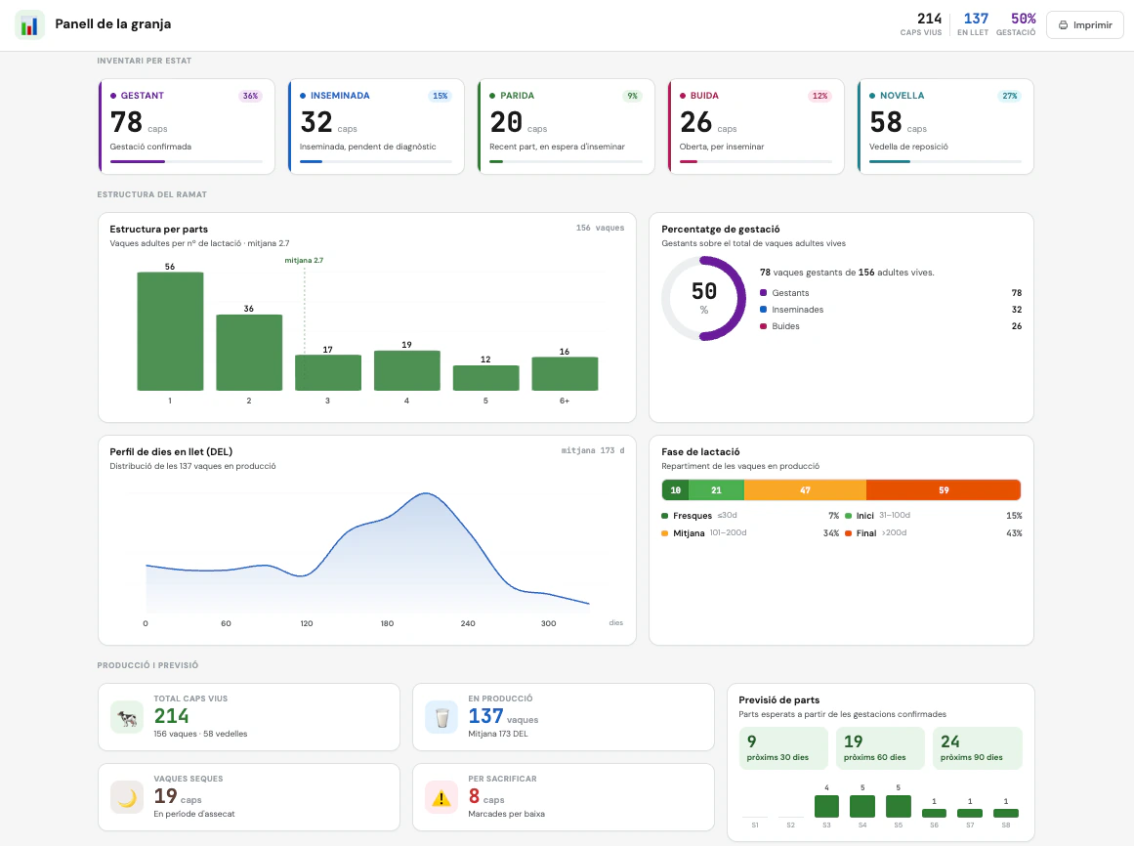Open the Buida status card
The image size is (1134, 846).
pos(756,127)
